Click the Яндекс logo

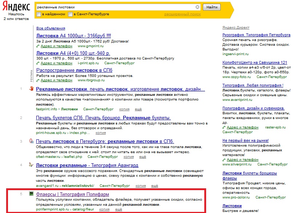point(16,7)
